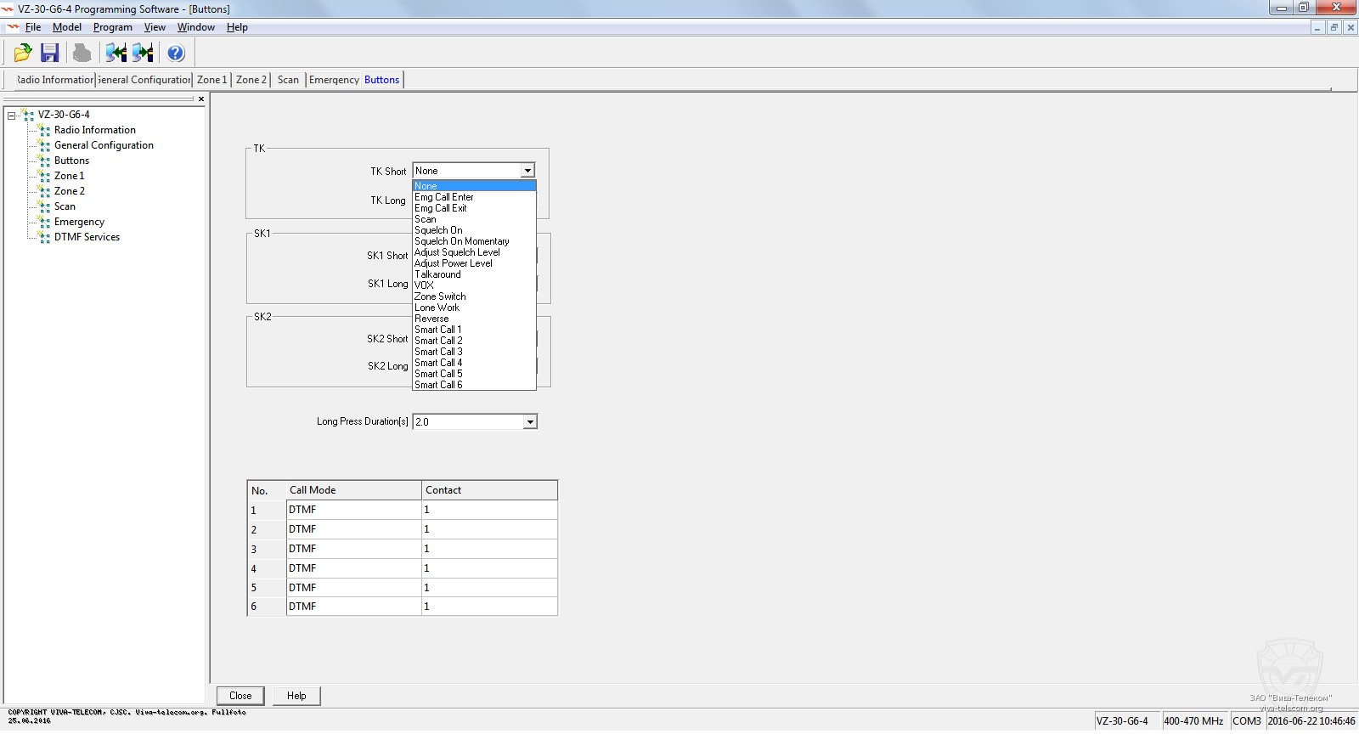Click 400-470 MHz in the status bar
The image size is (1359, 734).
(x=1193, y=721)
